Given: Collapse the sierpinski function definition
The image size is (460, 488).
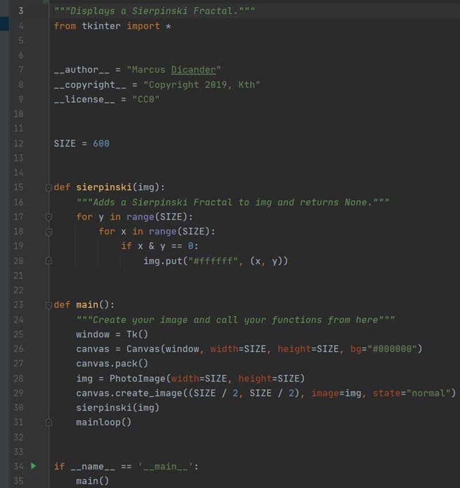Looking at the screenshot, I should pos(48,187).
